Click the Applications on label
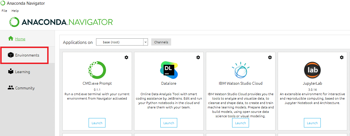This screenshot has width=350, height=136. coord(78,42)
